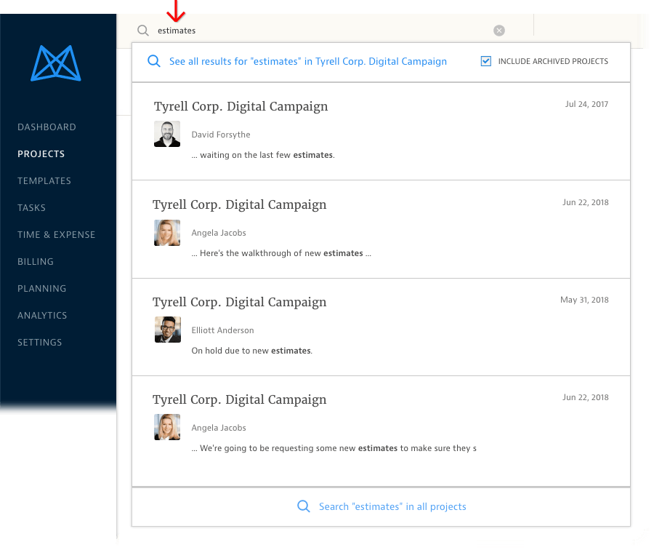The image size is (654, 550).
Task: Click magnifier icon beside 'Search in all projects'
Action: tap(304, 506)
